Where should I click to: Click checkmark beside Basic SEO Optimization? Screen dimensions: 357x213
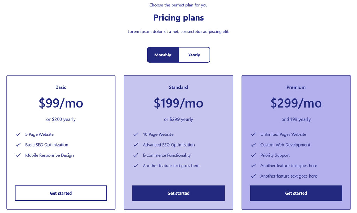tap(18, 145)
